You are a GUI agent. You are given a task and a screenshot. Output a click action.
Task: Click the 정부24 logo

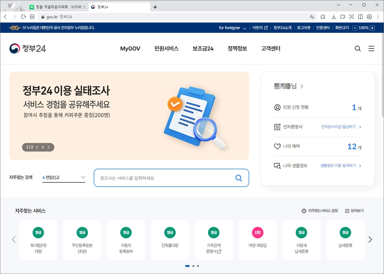pos(27,48)
